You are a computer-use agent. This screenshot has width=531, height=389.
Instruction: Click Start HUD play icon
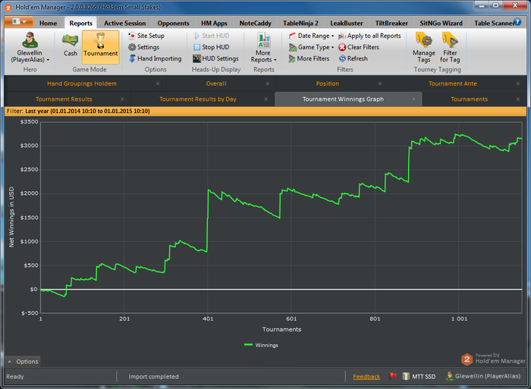197,36
